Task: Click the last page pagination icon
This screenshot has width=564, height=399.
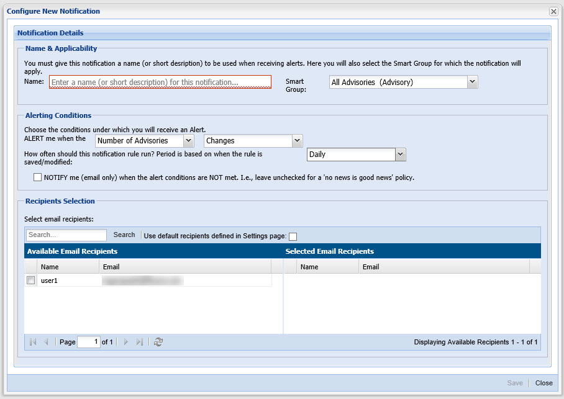Action: (140, 342)
